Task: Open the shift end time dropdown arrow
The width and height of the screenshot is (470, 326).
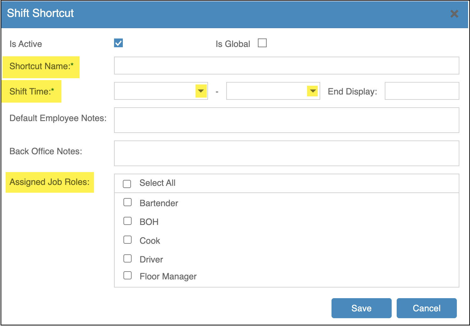Action: pyautogui.click(x=312, y=91)
